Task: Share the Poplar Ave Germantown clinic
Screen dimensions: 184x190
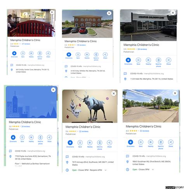Action: point(49,137)
